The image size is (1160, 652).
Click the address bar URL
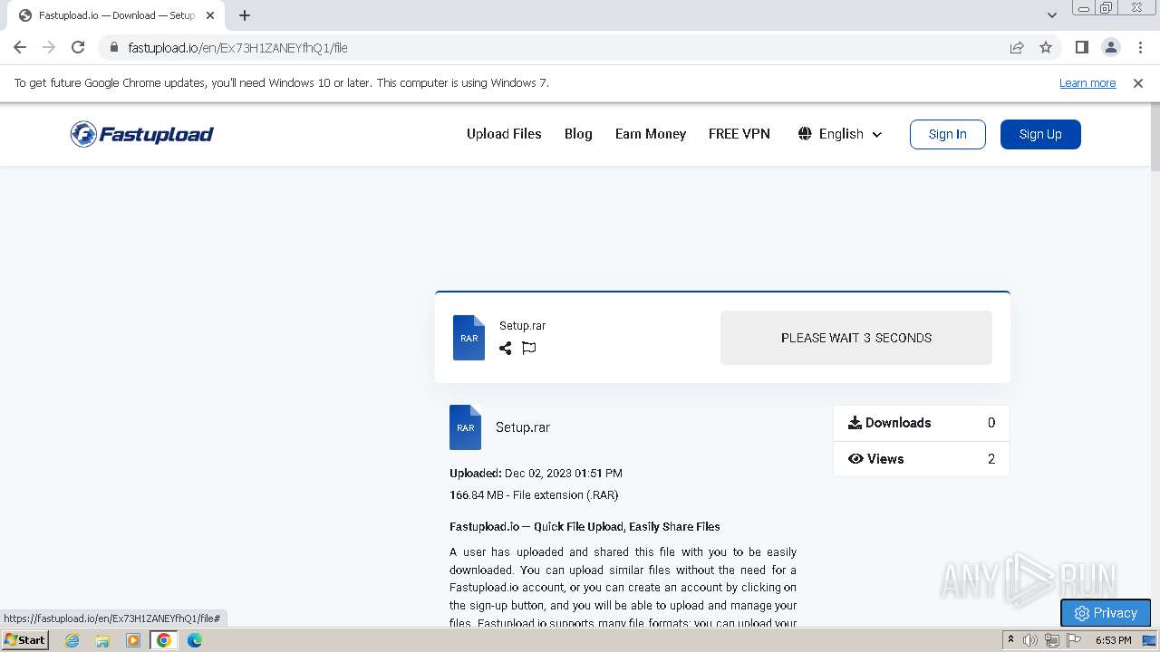click(237, 47)
